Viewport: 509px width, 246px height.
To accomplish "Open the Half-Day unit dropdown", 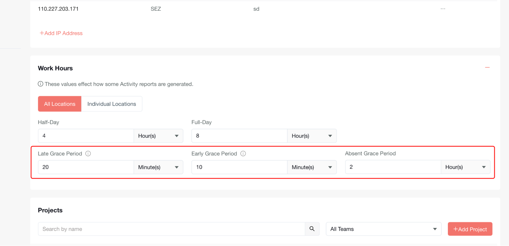I will 158,136.
